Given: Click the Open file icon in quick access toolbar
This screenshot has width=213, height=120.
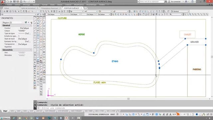Looking at the screenshot, I should (x=11, y=2).
